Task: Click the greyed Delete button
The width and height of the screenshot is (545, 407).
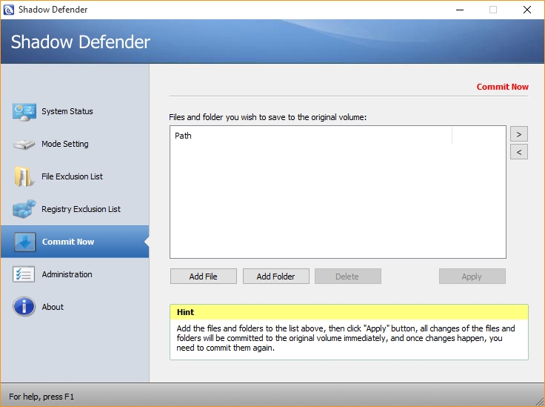Action: coord(347,277)
